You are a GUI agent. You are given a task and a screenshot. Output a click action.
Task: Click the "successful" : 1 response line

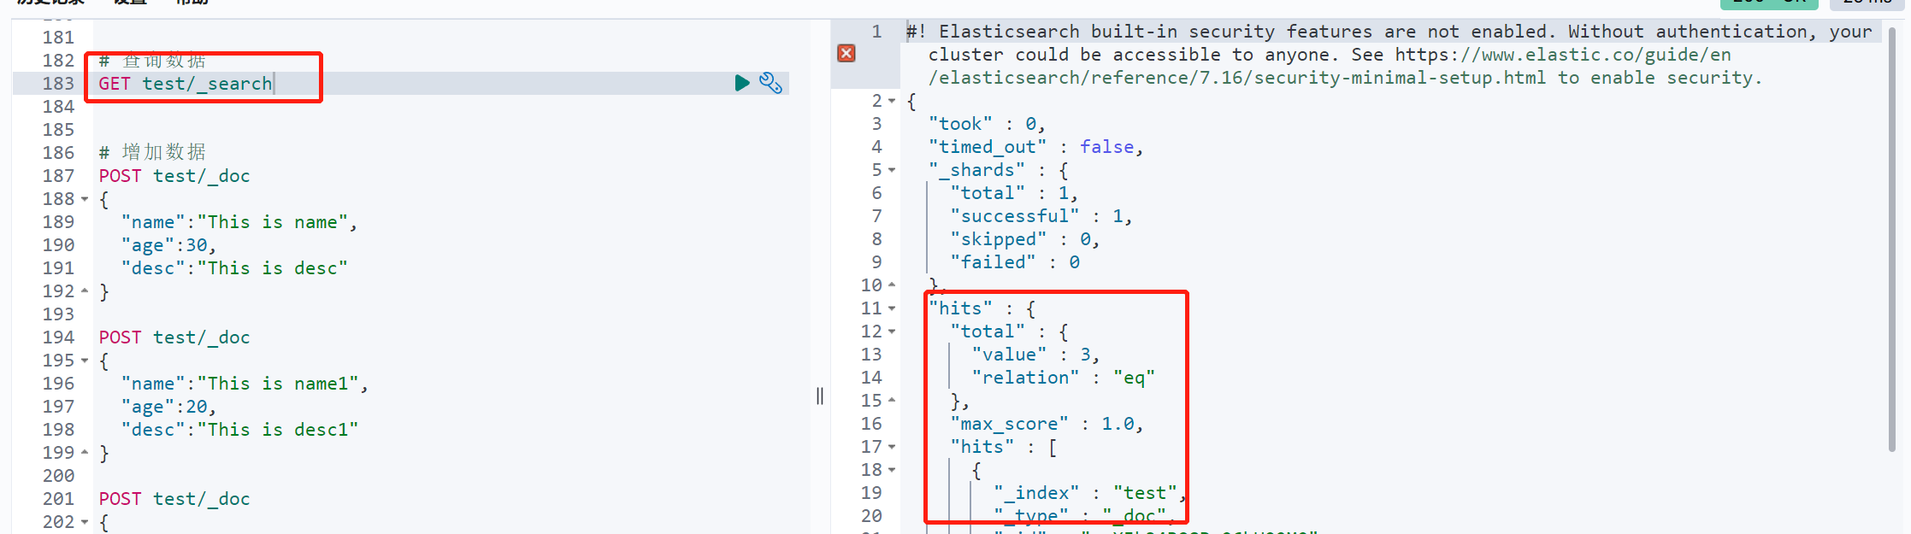[1041, 216]
